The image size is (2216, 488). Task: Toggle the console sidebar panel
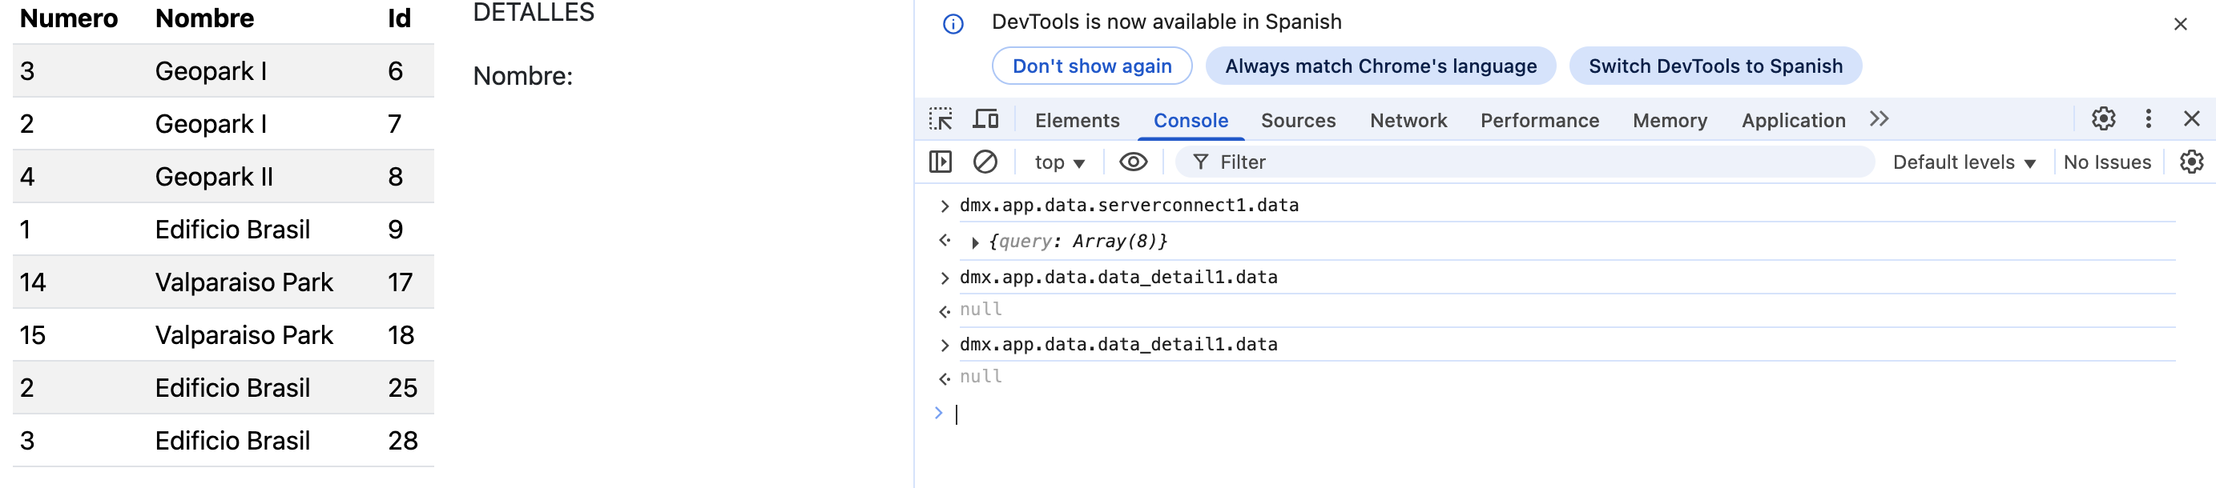pos(941,162)
